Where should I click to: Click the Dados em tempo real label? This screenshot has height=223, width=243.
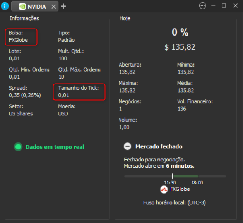coord(55,147)
